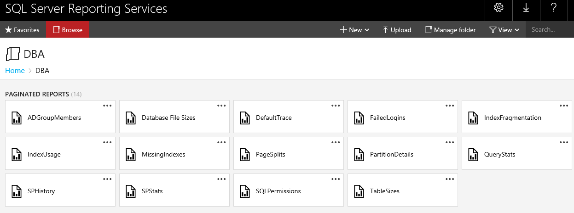Image resolution: width=574 pixels, height=213 pixels.
Task: Open the help question mark icon
Action: coord(554,8)
